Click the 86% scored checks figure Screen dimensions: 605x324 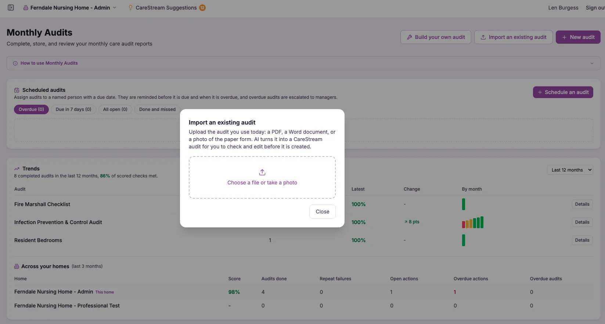pyautogui.click(x=105, y=176)
